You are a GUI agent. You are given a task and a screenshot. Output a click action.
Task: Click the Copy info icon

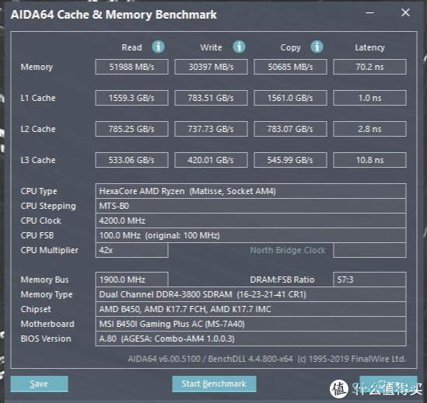point(317,47)
